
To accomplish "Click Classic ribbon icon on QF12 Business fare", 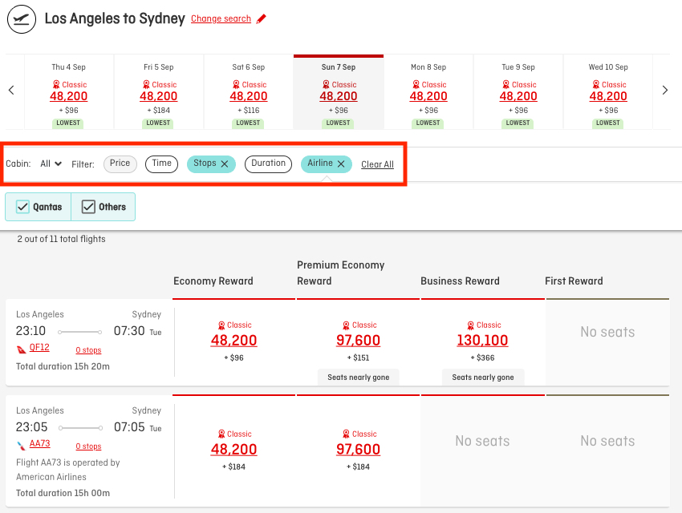I will 471,325.
